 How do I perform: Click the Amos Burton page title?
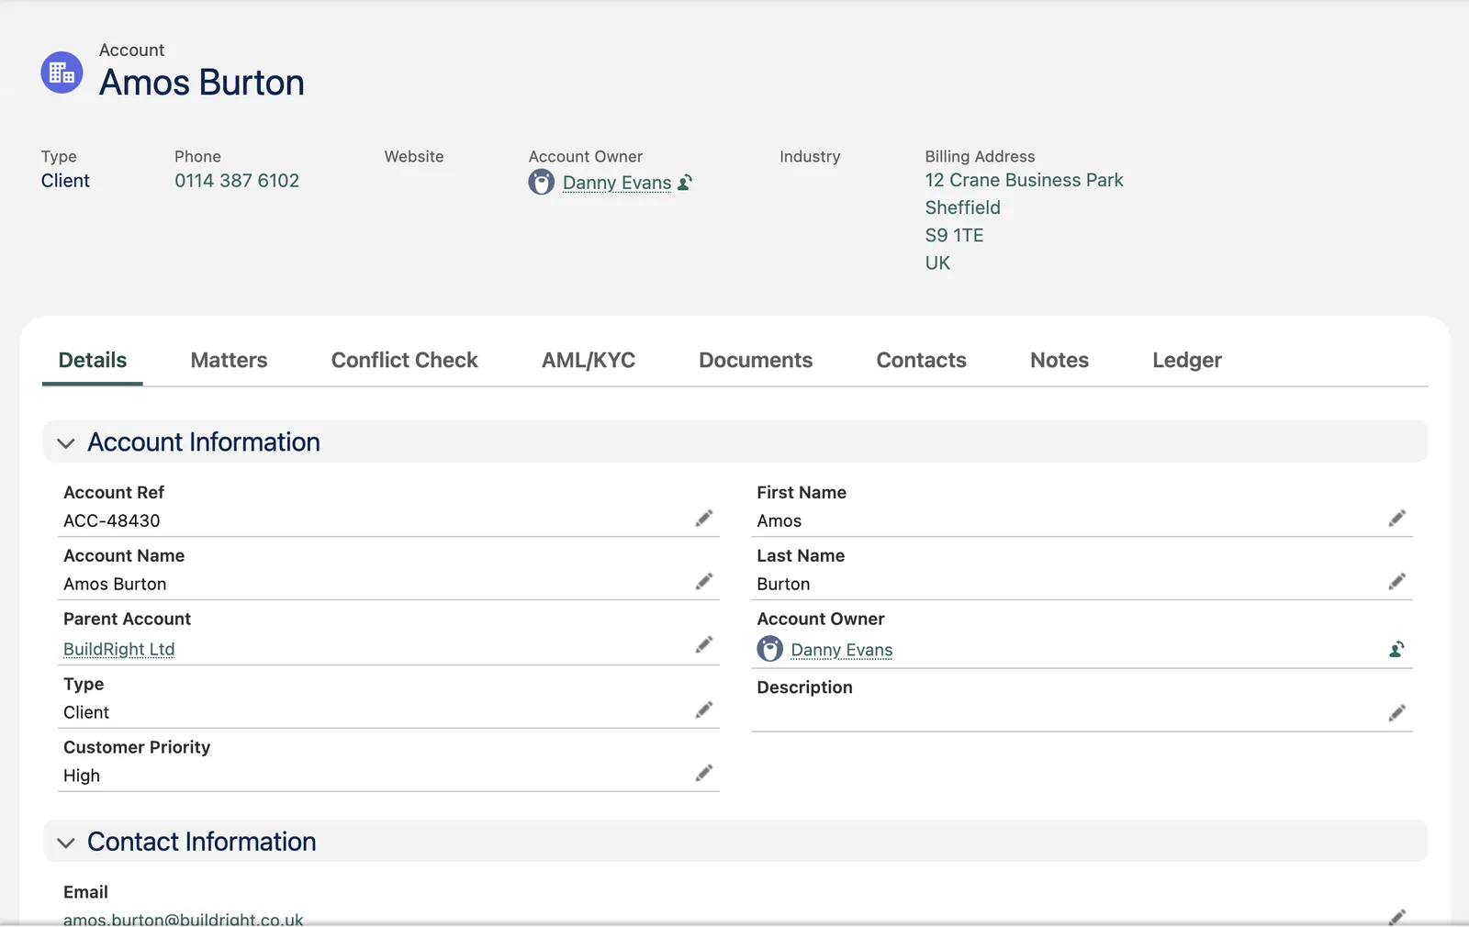coord(202,83)
